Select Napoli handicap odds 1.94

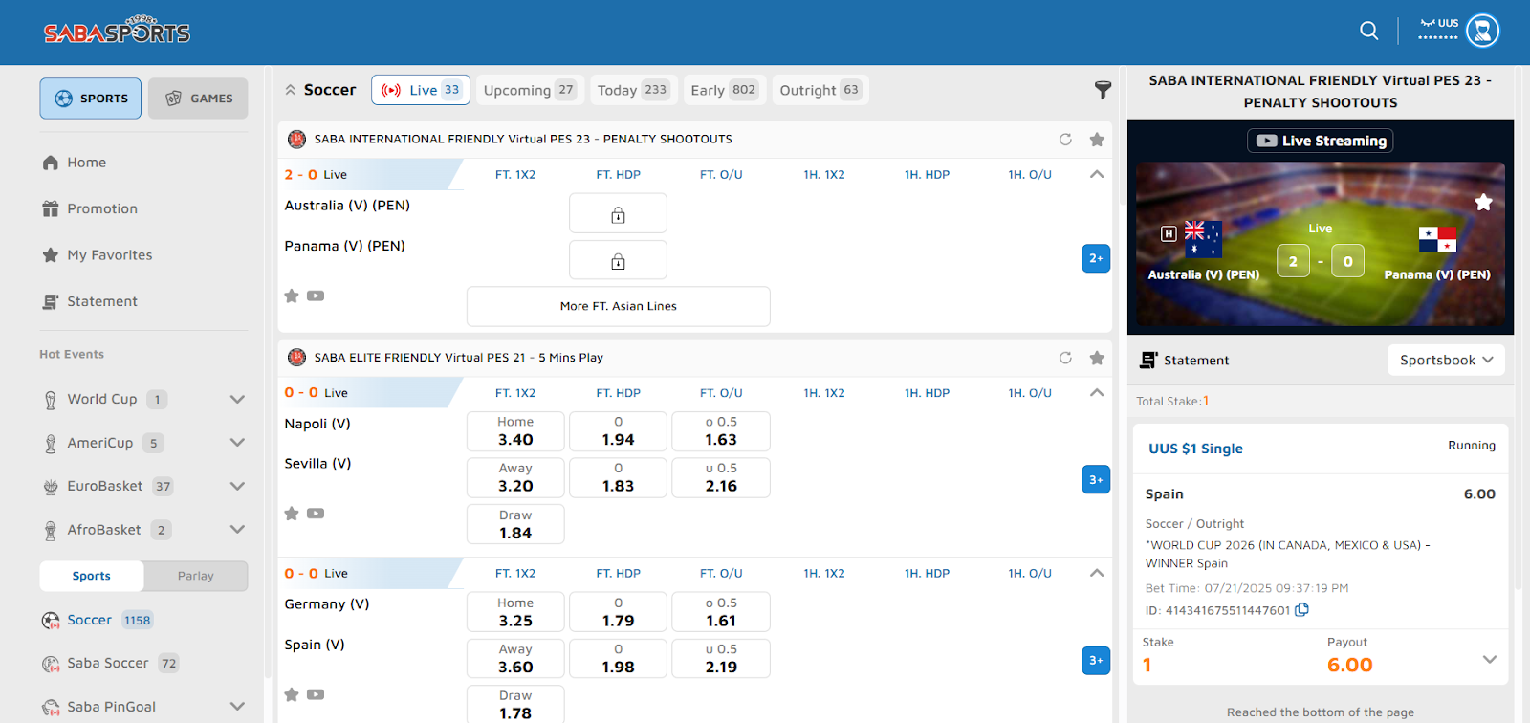[x=618, y=431]
